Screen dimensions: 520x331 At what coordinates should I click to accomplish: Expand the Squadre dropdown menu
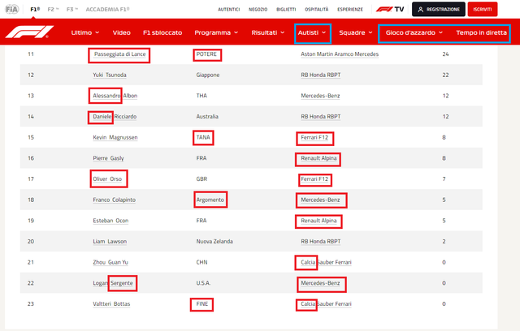[356, 32]
